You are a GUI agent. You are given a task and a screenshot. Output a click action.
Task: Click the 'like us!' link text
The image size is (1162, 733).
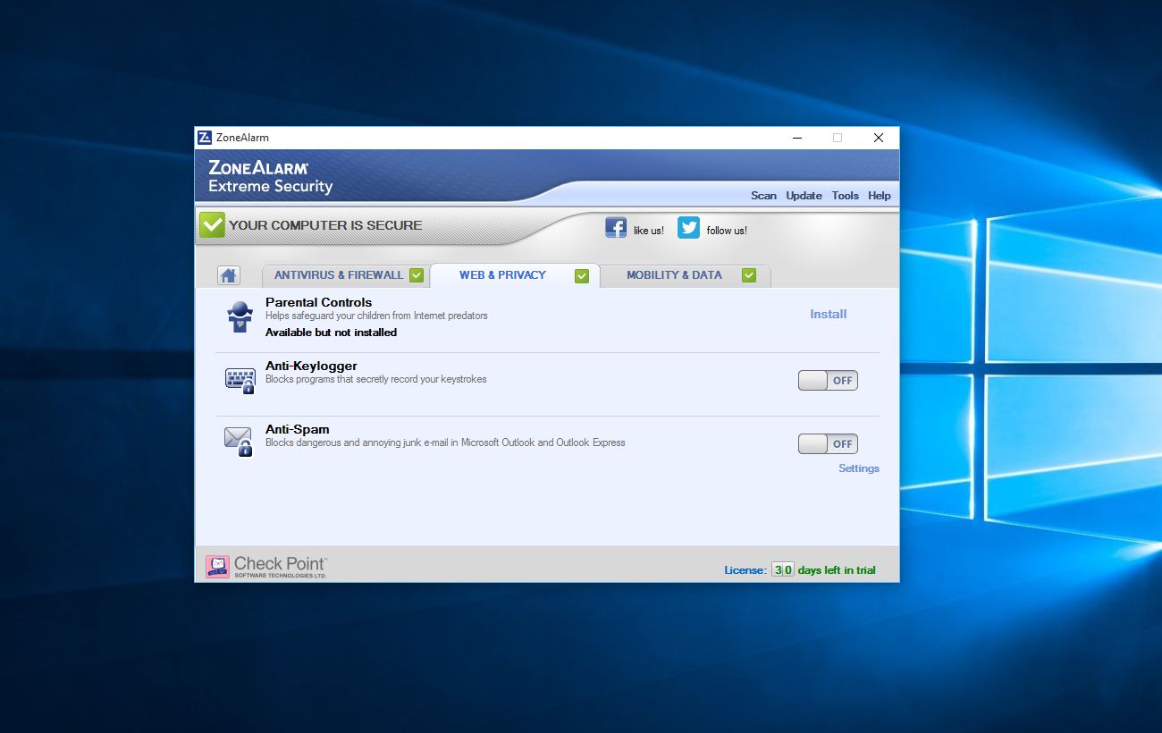click(649, 231)
